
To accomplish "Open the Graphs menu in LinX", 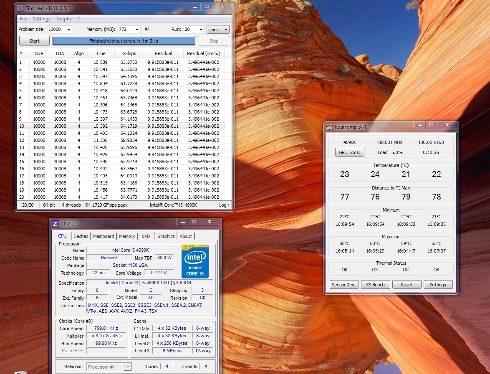I will [64, 19].
